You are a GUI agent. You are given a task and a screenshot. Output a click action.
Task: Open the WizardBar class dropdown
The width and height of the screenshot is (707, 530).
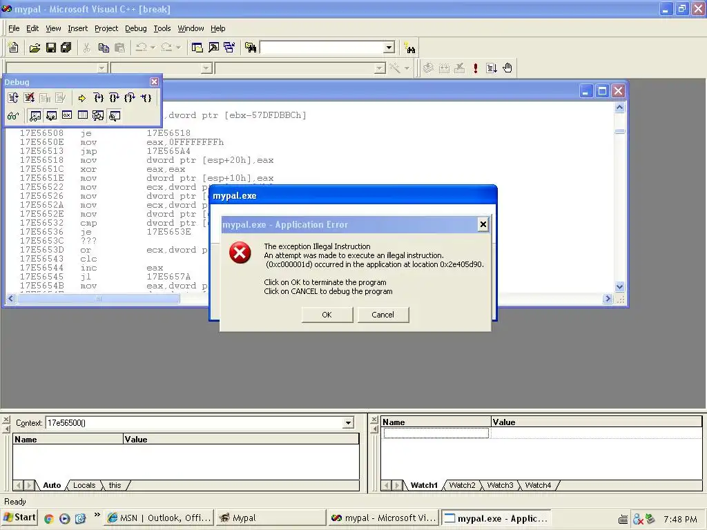pyautogui.click(x=102, y=68)
